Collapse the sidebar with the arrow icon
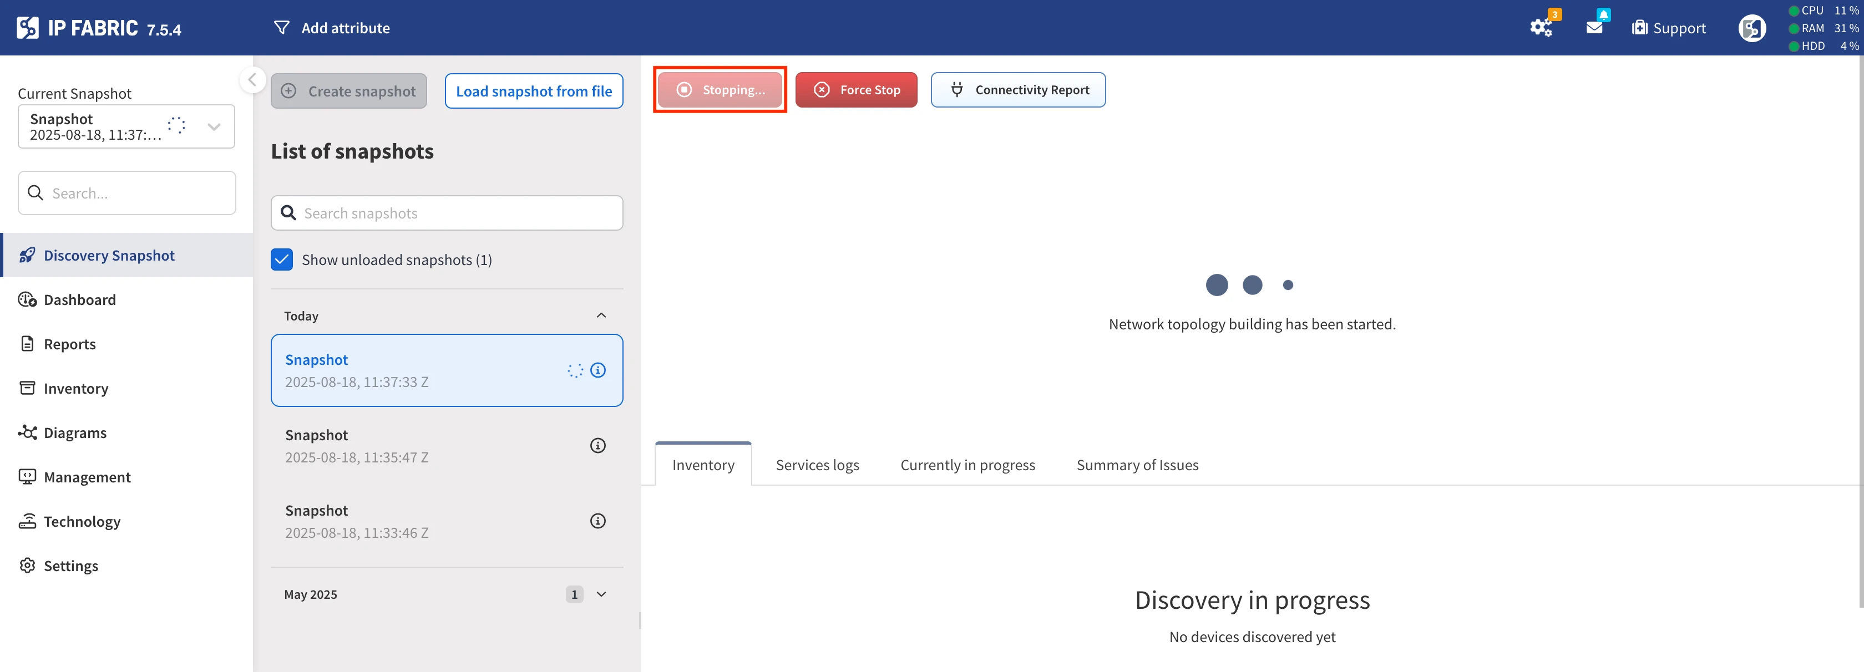 click(252, 80)
